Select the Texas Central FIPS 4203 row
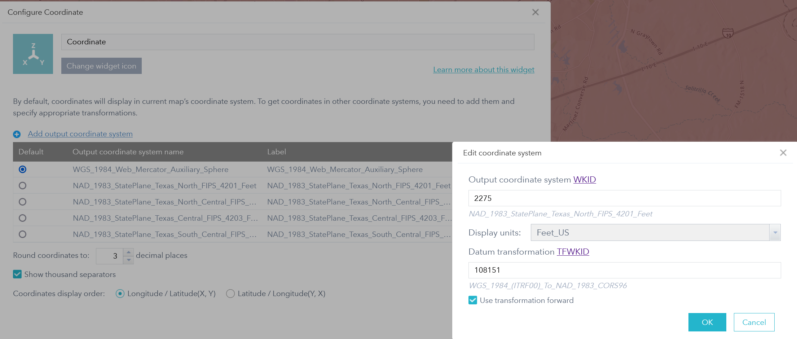Viewport: 797px width, 339px height. point(165,218)
